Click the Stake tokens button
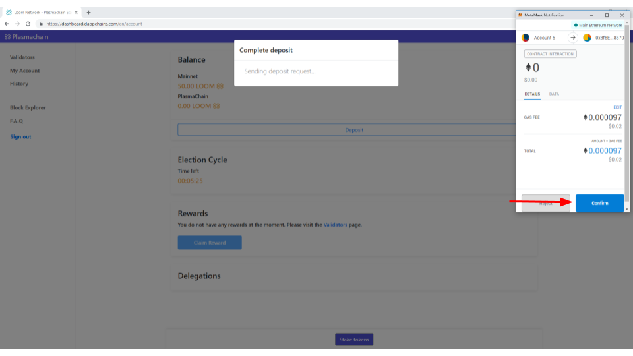This screenshot has width=633, height=356. pos(354,340)
